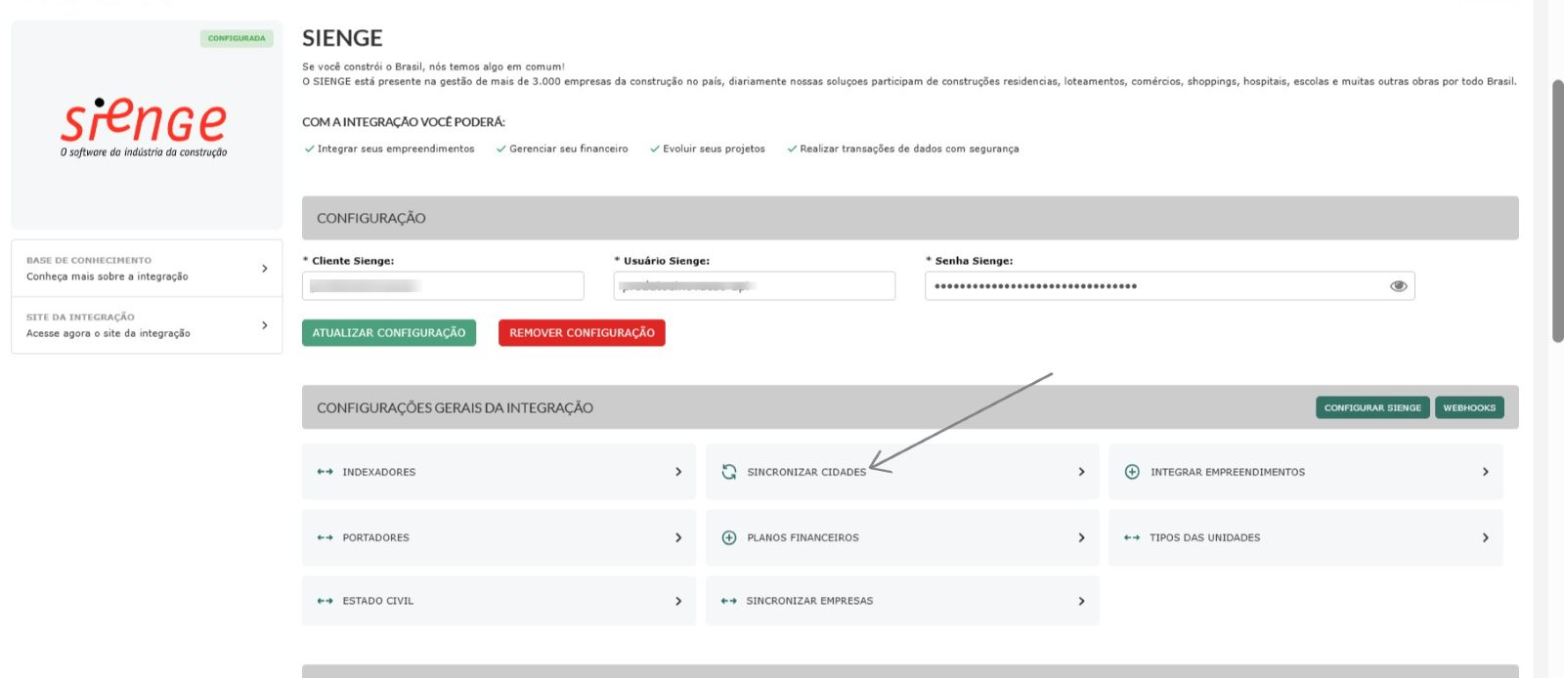1564x678 pixels.
Task: Click the 'Integrar seus empreendimentos' text
Action: (396, 148)
